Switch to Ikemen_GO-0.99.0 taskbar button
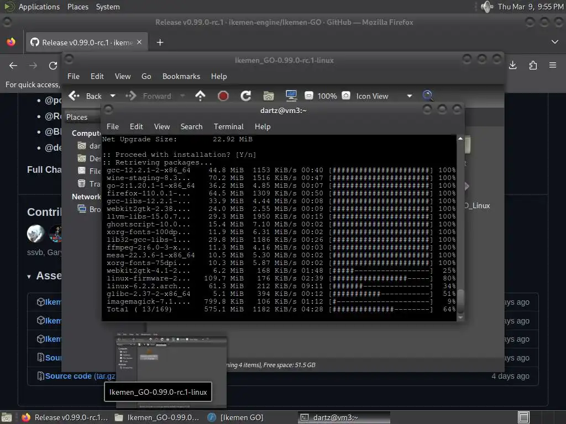Viewport: 566px width, 424px height. coord(157,417)
